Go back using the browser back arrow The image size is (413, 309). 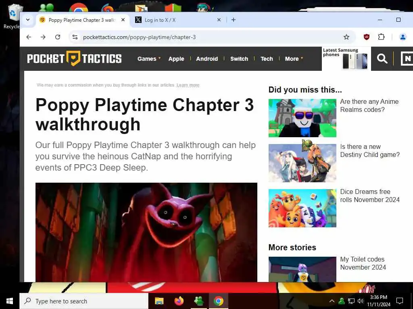pyautogui.click(x=29, y=37)
